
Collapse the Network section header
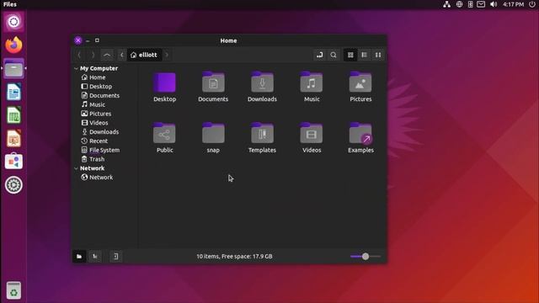[x=76, y=168]
